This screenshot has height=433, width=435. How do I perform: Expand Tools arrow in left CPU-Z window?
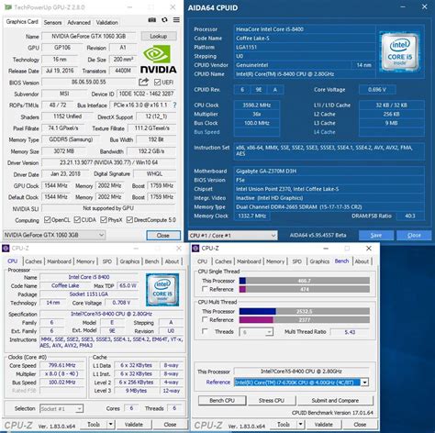point(111,425)
